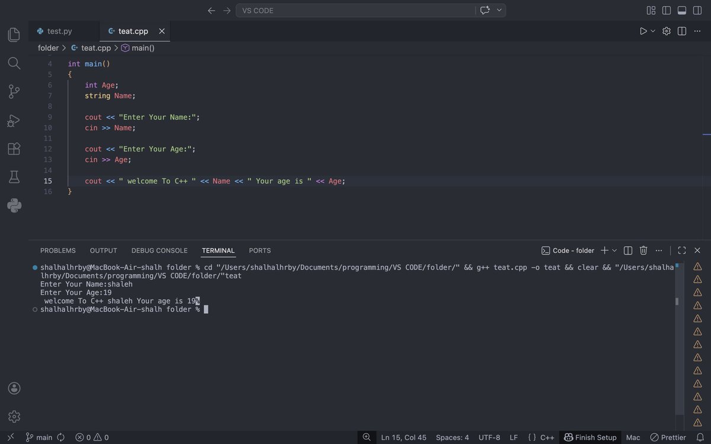Open the Run and Debug view

click(14, 121)
